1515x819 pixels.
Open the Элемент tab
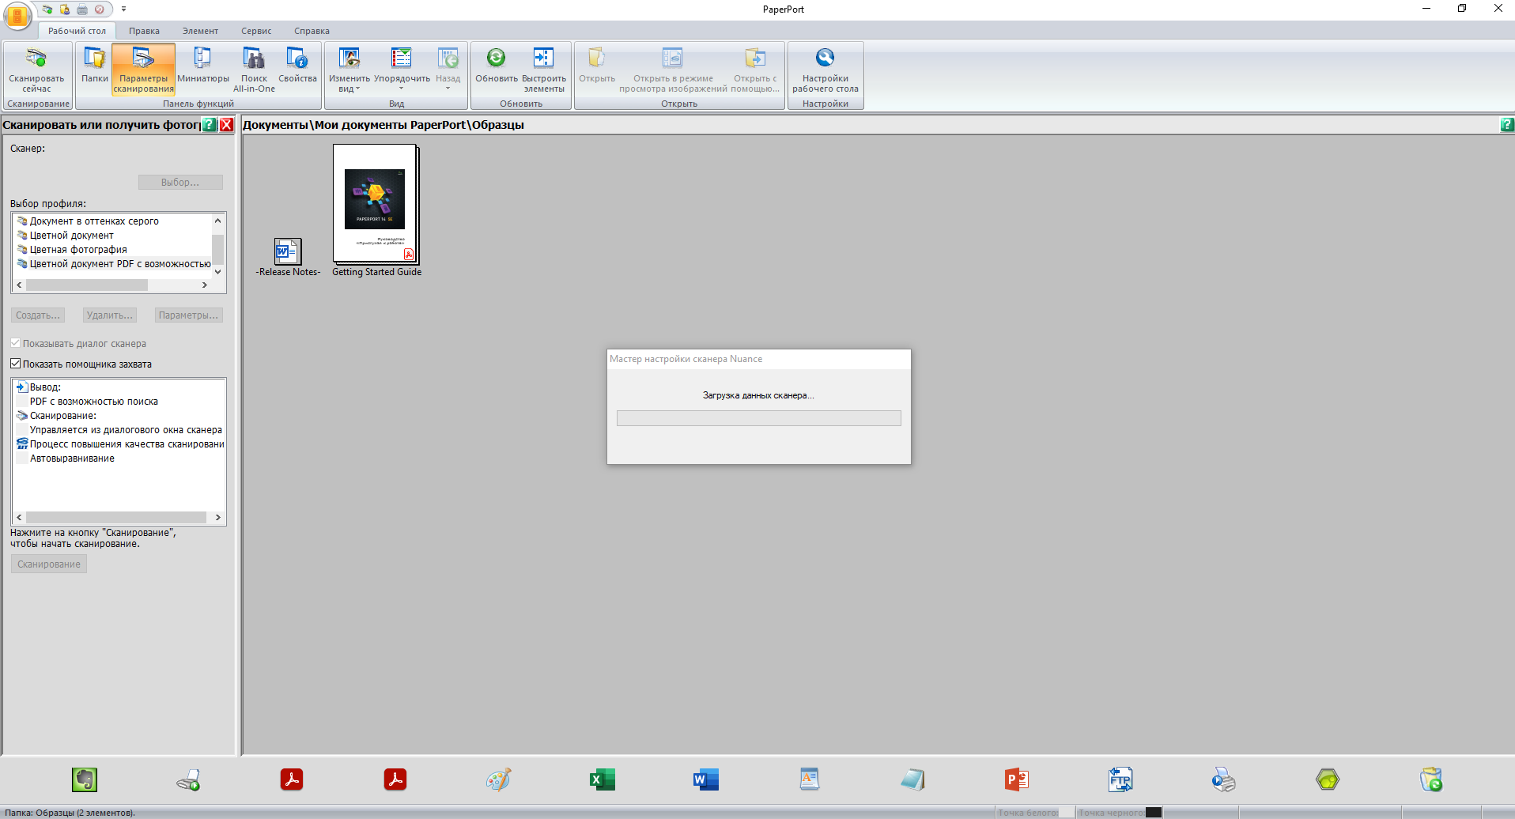coord(200,31)
